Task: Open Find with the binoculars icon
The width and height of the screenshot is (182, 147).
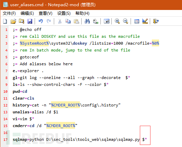Action: [87, 21]
